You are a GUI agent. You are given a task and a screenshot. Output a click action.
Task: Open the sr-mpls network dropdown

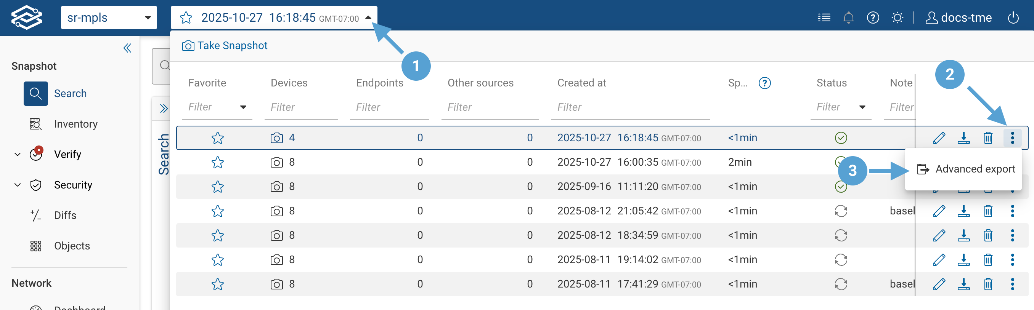(x=109, y=18)
